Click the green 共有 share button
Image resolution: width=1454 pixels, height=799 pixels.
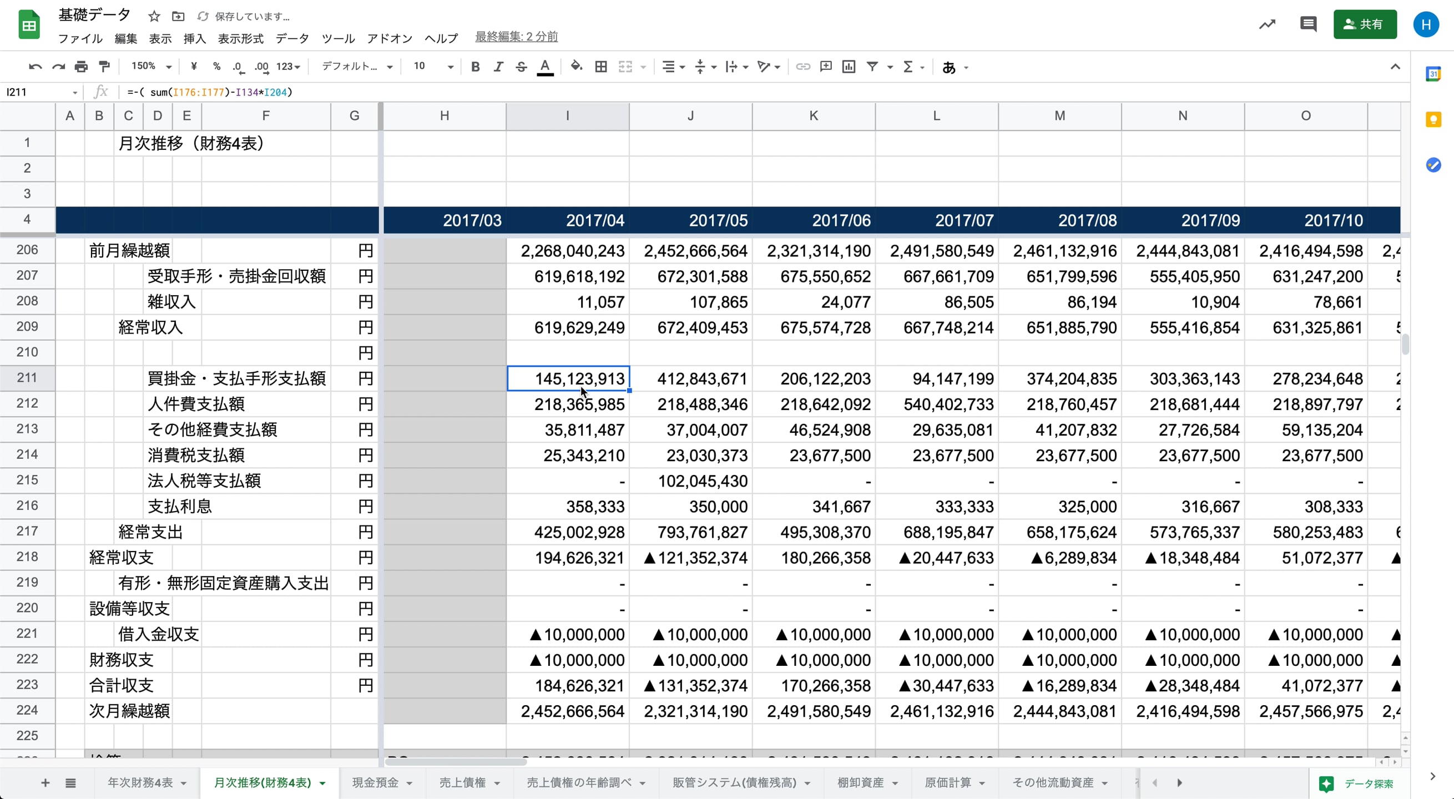[x=1364, y=24]
